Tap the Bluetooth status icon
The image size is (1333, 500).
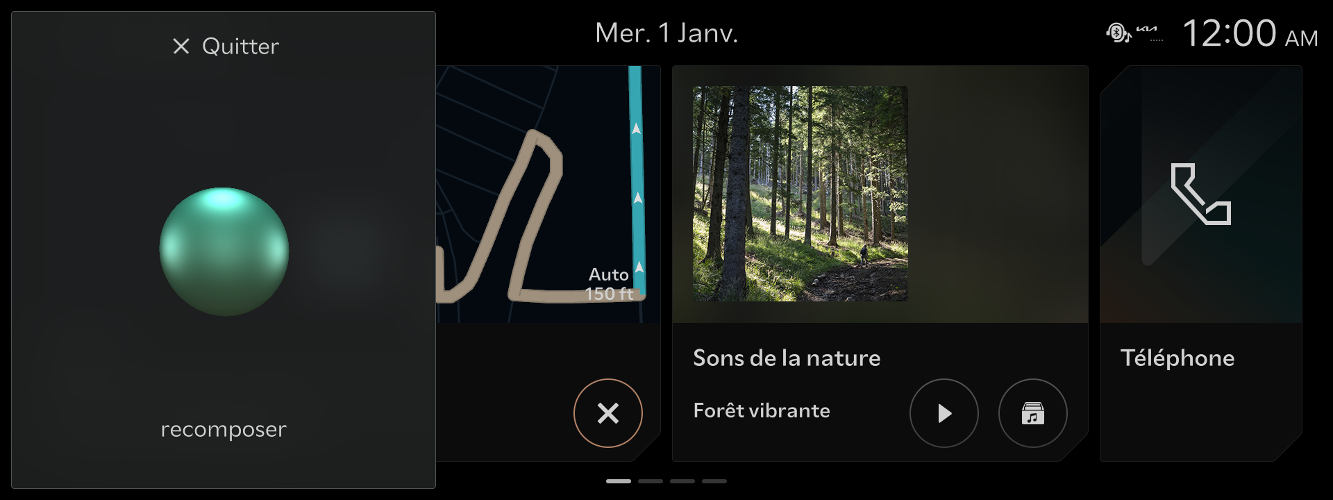(1118, 33)
